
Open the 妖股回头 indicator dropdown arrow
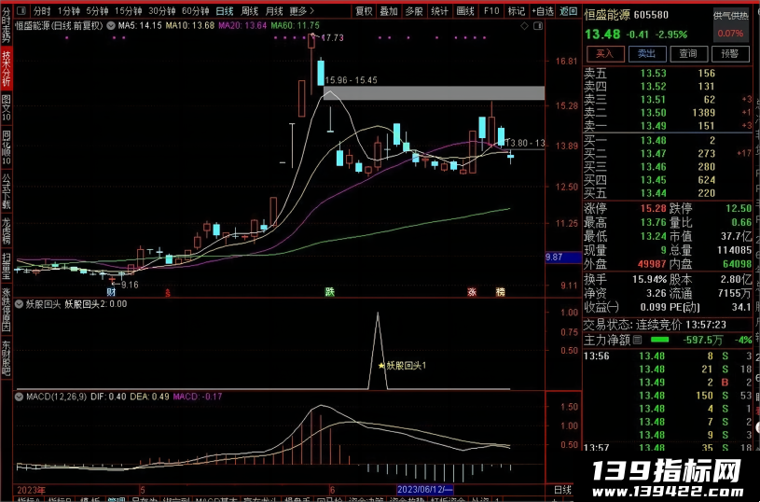(x=20, y=304)
